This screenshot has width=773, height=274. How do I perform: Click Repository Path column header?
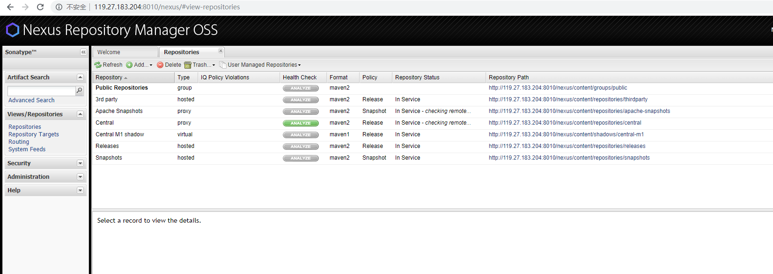pyautogui.click(x=629, y=77)
